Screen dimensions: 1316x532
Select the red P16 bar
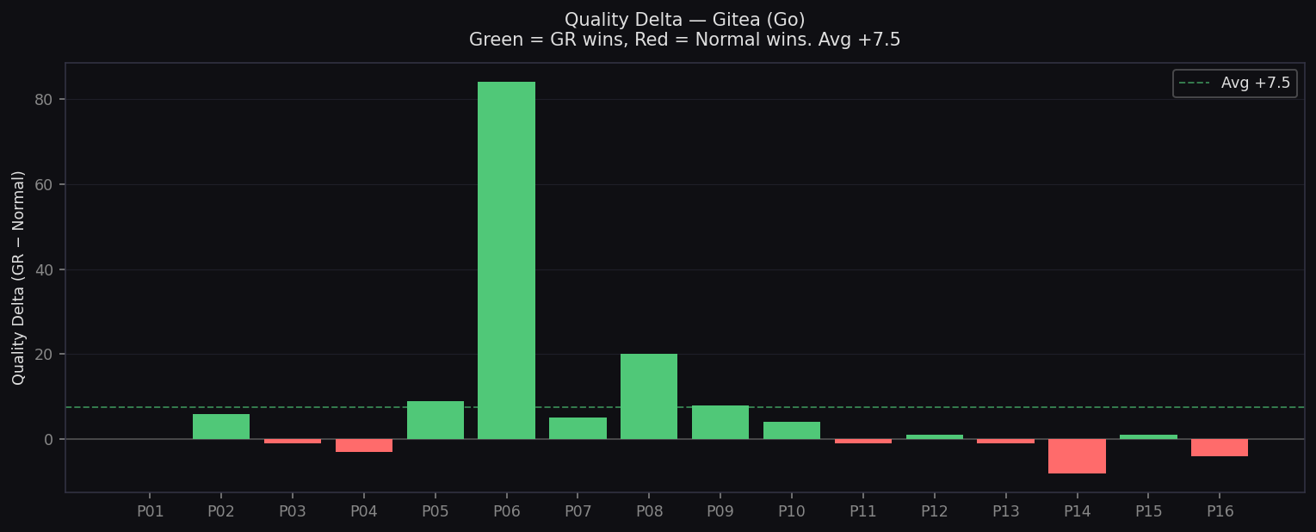(x=1220, y=446)
